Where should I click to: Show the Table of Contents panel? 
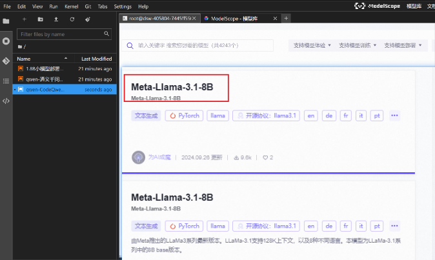pyautogui.click(x=6, y=81)
